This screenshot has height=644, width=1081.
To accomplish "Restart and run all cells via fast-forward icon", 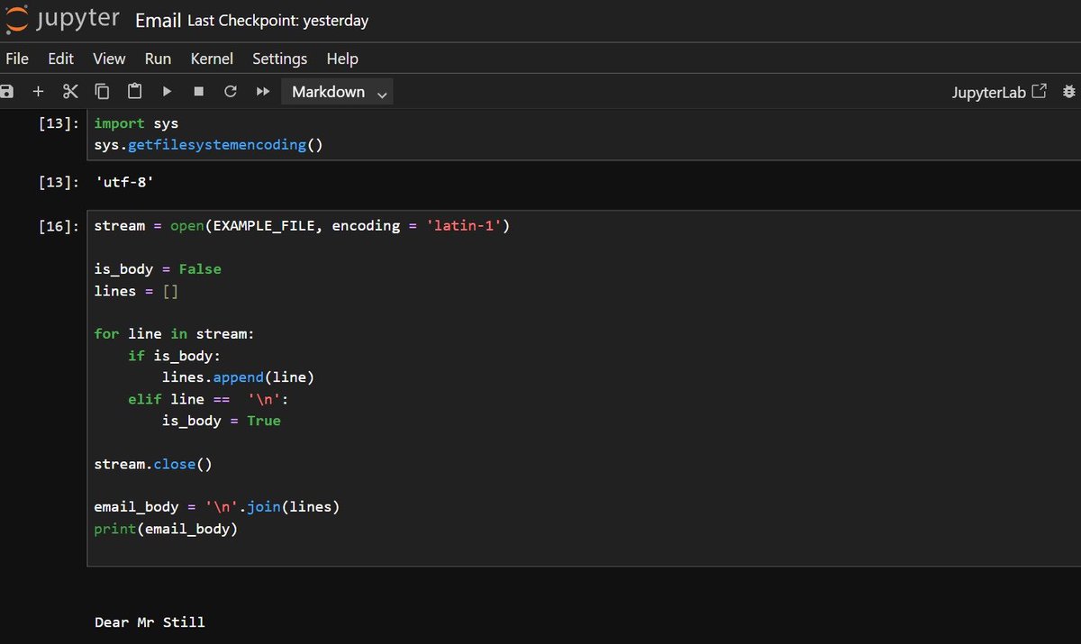I will [263, 91].
